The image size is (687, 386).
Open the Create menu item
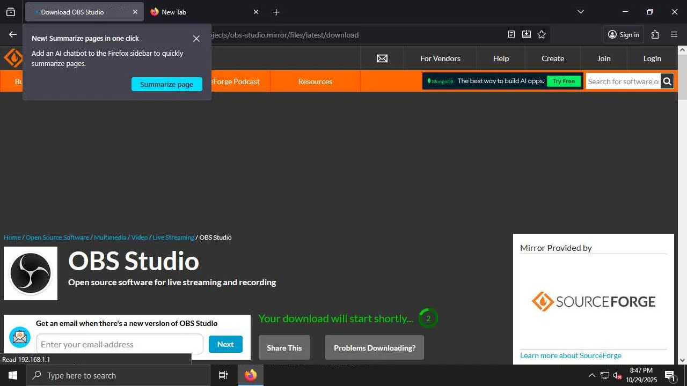pyautogui.click(x=553, y=58)
